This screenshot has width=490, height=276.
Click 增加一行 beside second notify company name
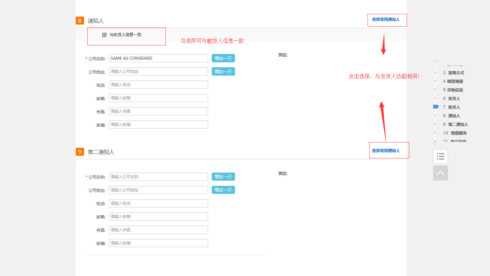click(x=223, y=177)
